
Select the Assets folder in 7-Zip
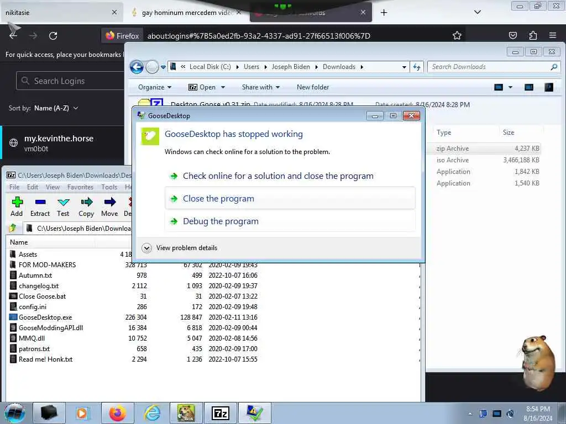(28, 254)
